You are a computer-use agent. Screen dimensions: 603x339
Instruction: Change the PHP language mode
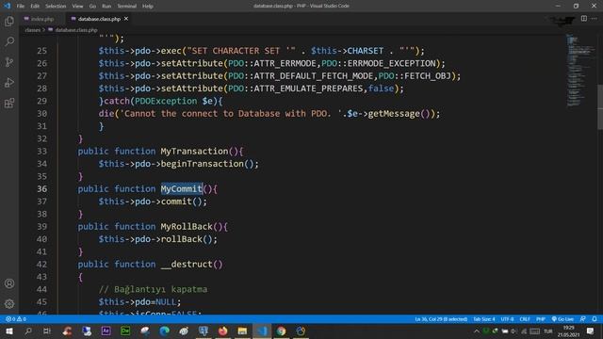click(541, 319)
